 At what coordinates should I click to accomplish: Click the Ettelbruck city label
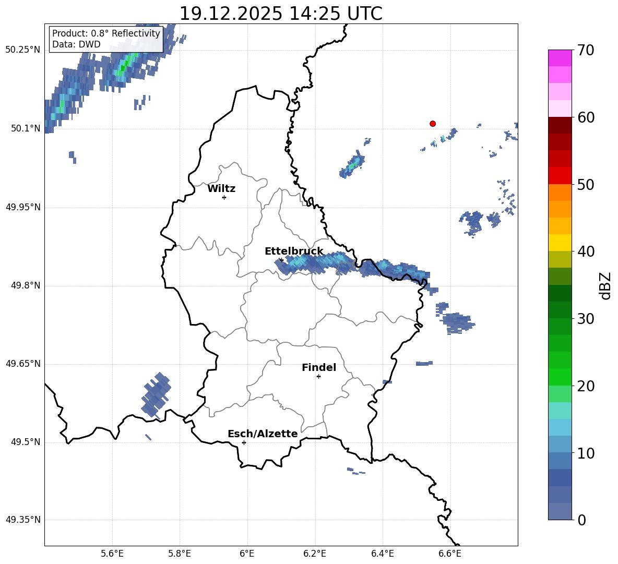pos(294,251)
